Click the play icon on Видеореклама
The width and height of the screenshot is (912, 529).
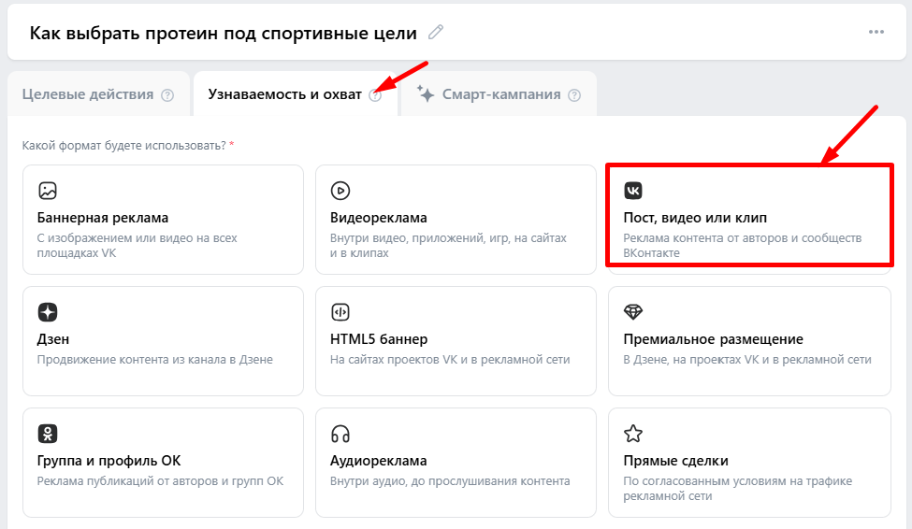tap(340, 191)
